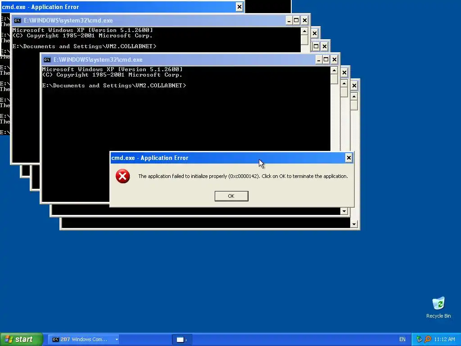This screenshot has width=461, height=346.
Task: Click the 'E:\Documents and Settings\VM2.COLLABNET>' prompt in front console
Action: [114, 86]
